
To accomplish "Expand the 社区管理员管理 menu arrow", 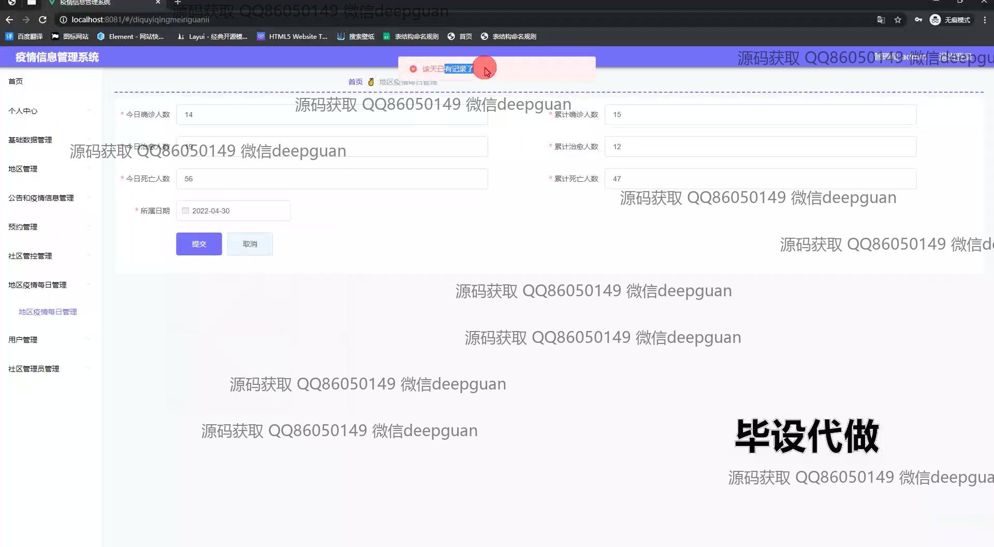I will pos(89,368).
